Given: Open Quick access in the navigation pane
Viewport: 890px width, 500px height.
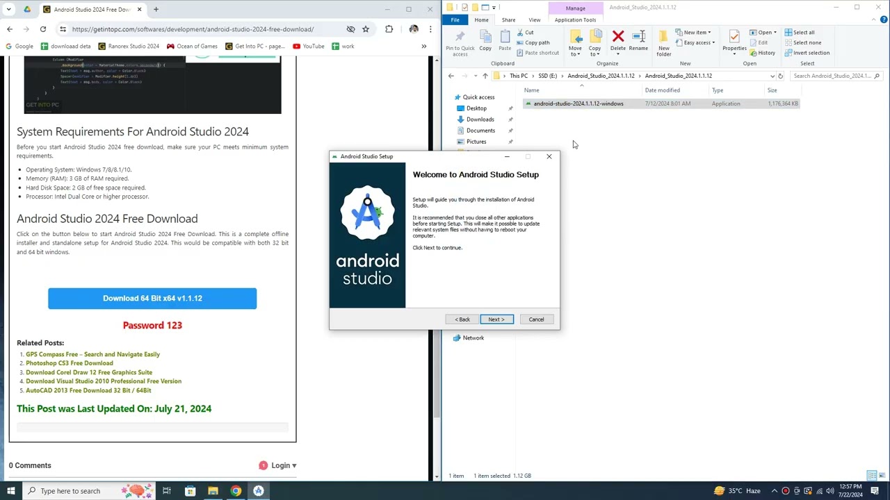Looking at the screenshot, I should click(478, 97).
